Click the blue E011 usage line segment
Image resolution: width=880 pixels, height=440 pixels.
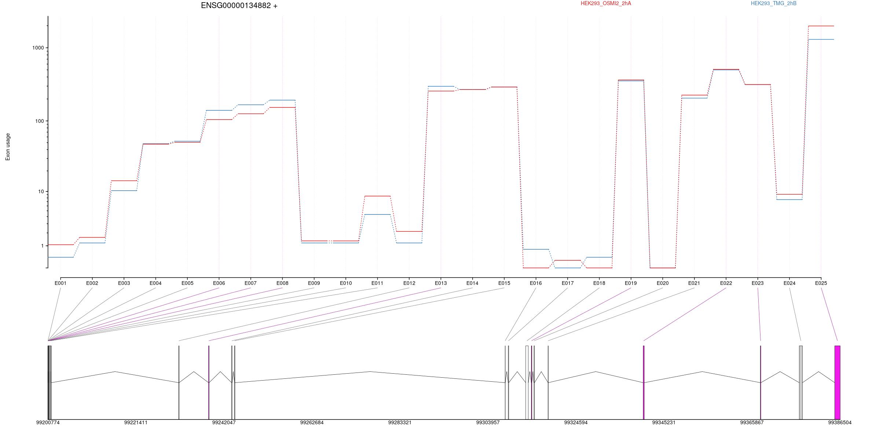pyautogui.click(x=377, y=214)
